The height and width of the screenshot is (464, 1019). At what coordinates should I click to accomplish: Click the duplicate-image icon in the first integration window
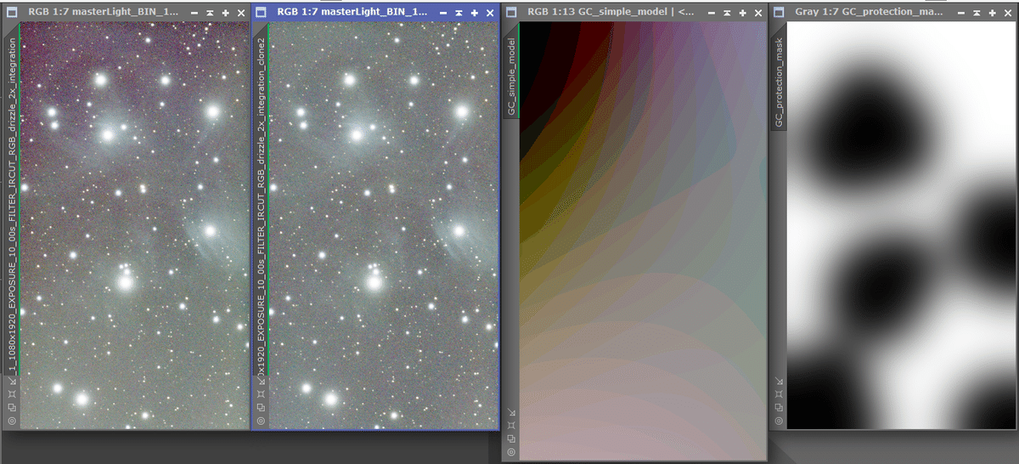click(x=12, y=407)
